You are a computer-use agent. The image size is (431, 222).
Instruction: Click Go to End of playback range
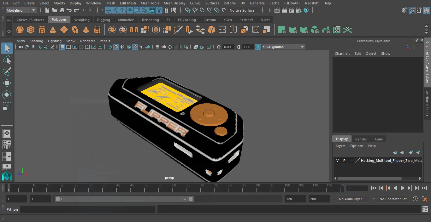click(x=424, y=188)
